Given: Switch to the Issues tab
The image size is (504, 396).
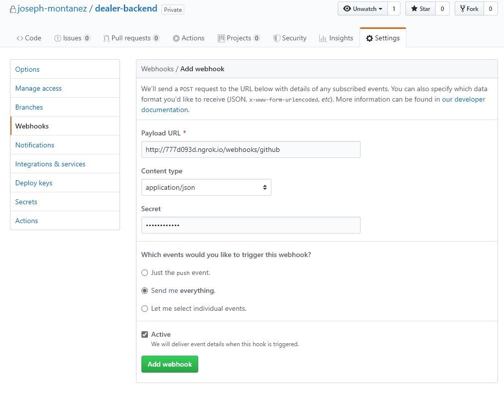Looking at the screenshot, I should tap(72, 38).
